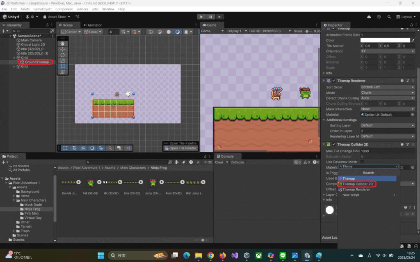Toggle the Inspector panel lock
This screenshot has height=262, width=420.
411,25
